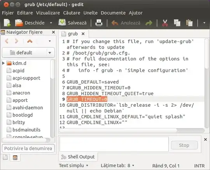210x170 pixels.
Task: Open the Vizualizare menu
Action: 48,13
